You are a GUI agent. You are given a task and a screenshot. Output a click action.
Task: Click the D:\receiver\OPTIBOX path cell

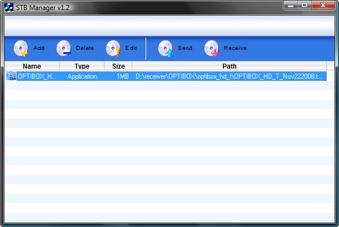pos(229,76)
